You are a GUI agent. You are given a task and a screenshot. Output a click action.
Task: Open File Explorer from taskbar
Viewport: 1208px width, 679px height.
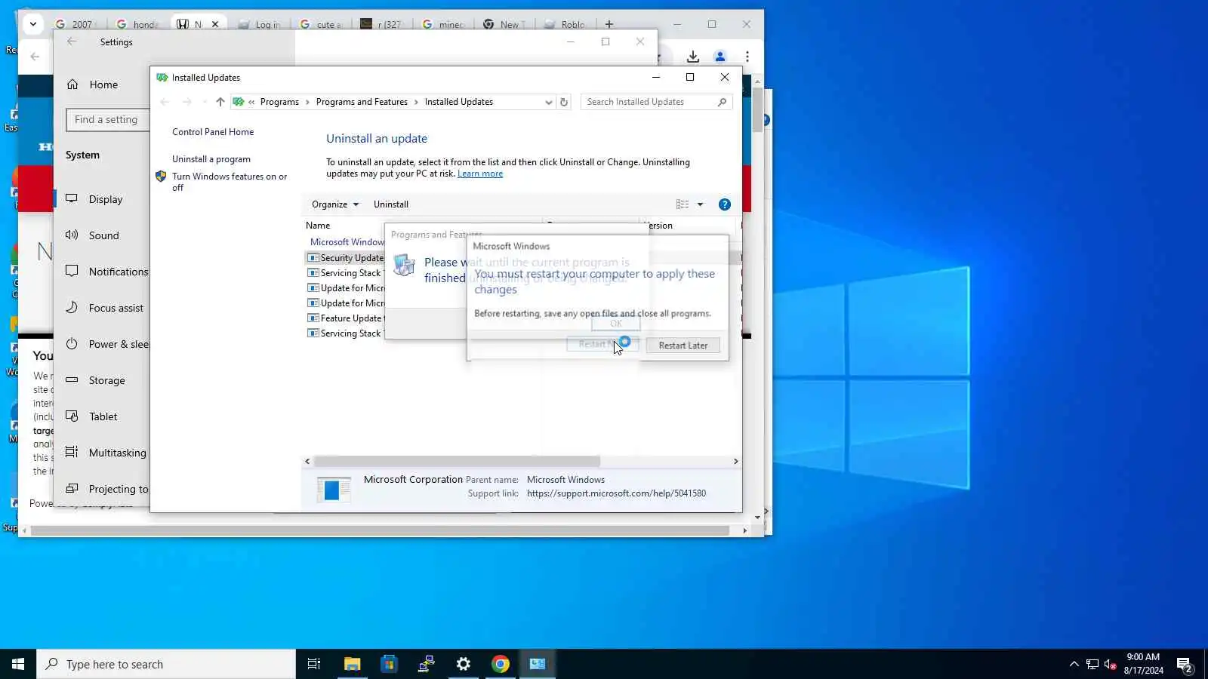(x=352, y=664)
